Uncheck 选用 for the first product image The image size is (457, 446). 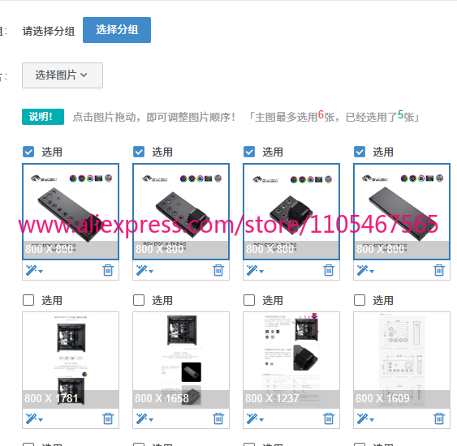(x=28, y=152)
